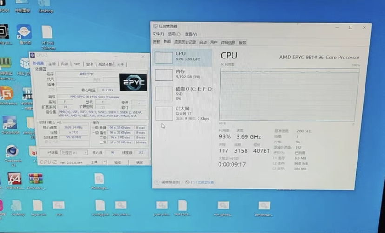Open the 详细信息 tab in Task Manager
Image resolution: width=385 pixels, height=233 pixels.
pyautogui.click(x=228, y=42)
